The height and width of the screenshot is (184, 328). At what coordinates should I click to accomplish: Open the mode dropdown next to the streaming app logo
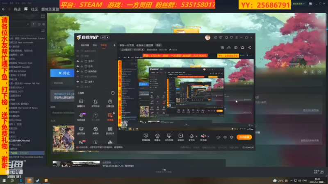click(x=105, y=37)
